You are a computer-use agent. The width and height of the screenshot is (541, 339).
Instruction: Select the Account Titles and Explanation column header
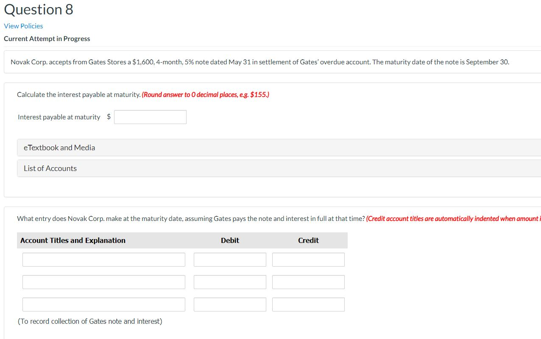coord(73,240)
